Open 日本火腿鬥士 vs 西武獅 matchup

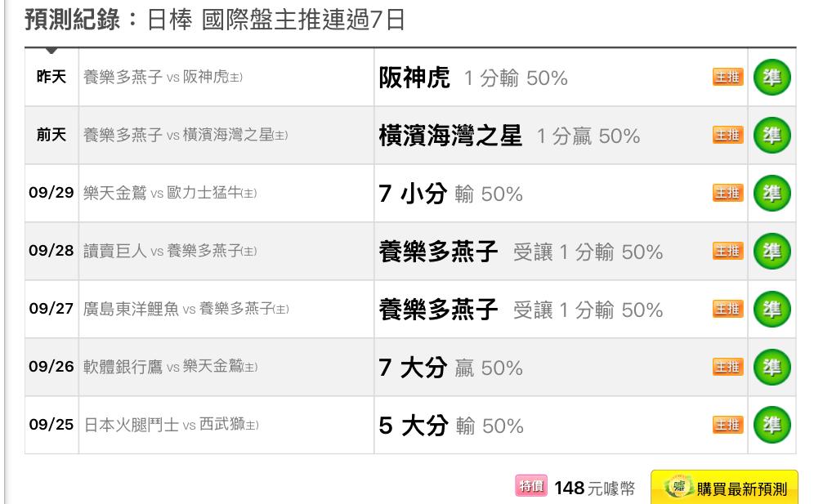point(170,426)
